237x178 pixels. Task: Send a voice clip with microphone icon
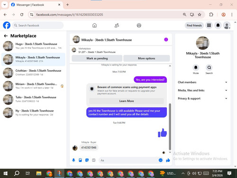pos(73,160)
